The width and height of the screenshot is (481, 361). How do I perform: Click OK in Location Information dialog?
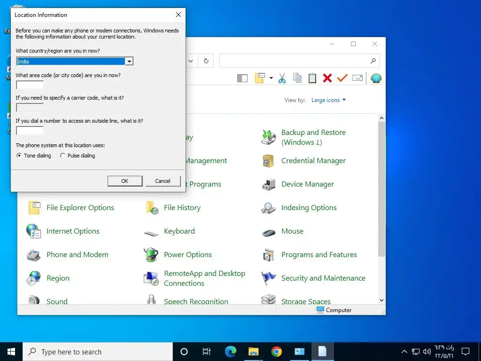click(x=125, y=181)
